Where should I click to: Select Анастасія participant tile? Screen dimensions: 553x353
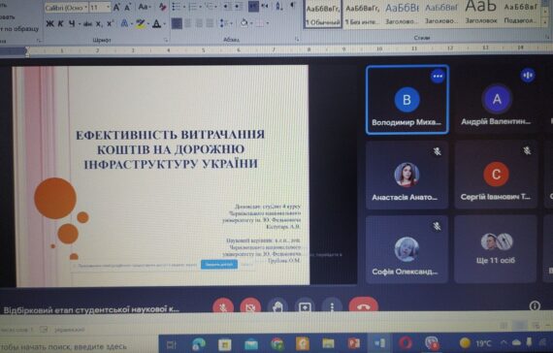click(407, 175)
